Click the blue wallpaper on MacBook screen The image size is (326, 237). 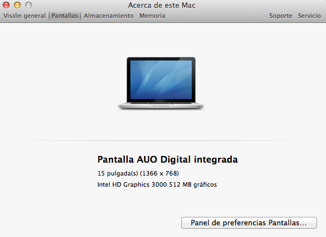click(x=161, y=79)
